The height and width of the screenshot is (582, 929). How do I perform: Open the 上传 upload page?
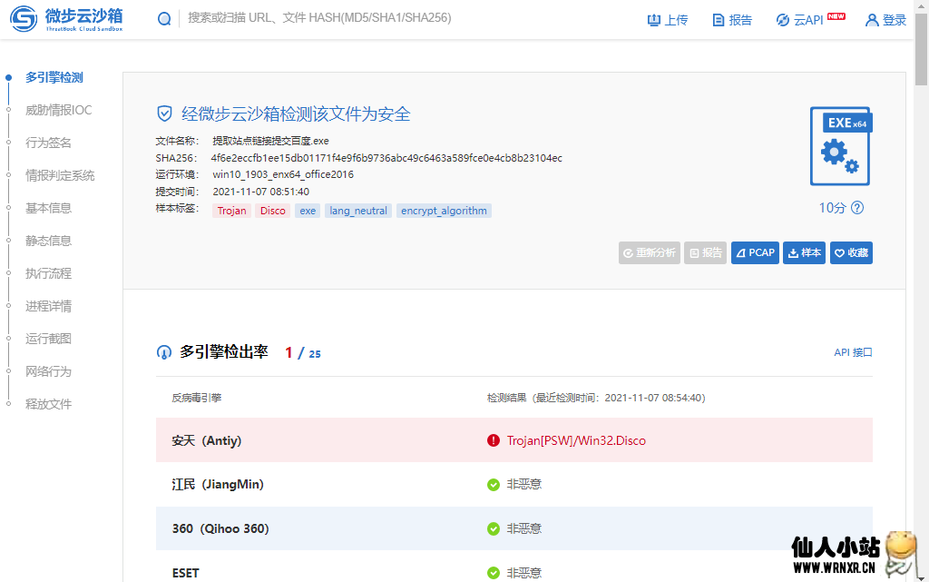(667, 20)
